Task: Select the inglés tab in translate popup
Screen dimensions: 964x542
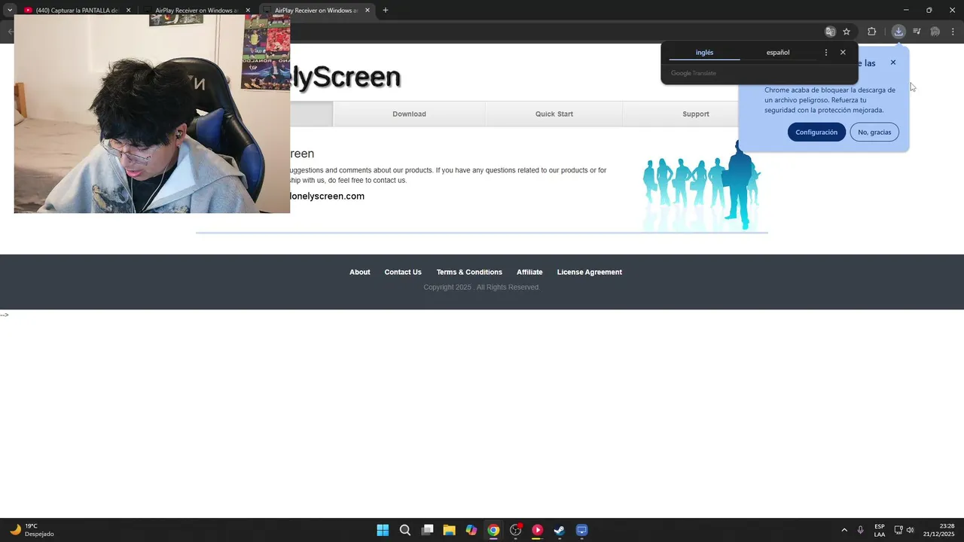Action: point(704,53)
